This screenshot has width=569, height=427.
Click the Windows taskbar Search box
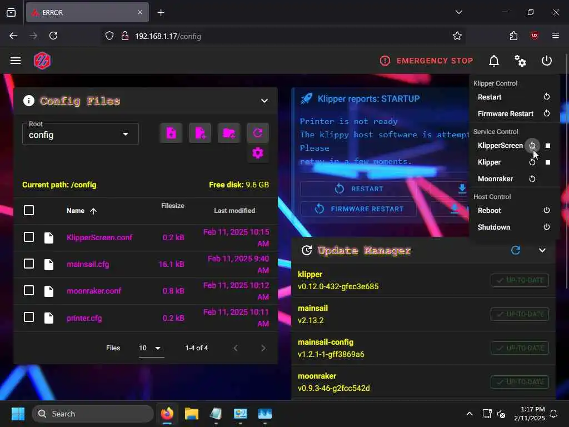(x=93, y=414)
